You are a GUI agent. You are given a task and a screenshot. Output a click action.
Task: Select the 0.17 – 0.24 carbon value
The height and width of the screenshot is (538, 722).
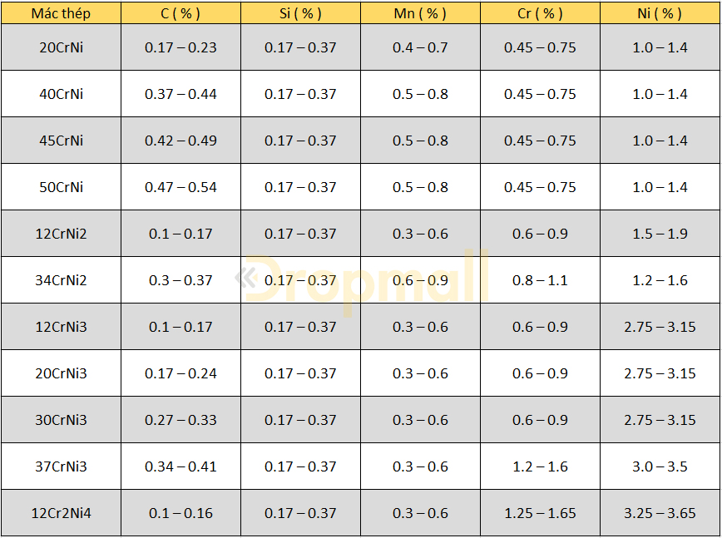tap(180, 373)
